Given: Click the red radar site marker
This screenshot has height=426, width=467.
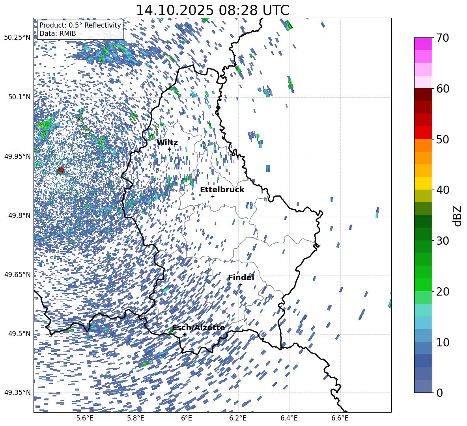Looking at the screenshot, I should (61, 169).
